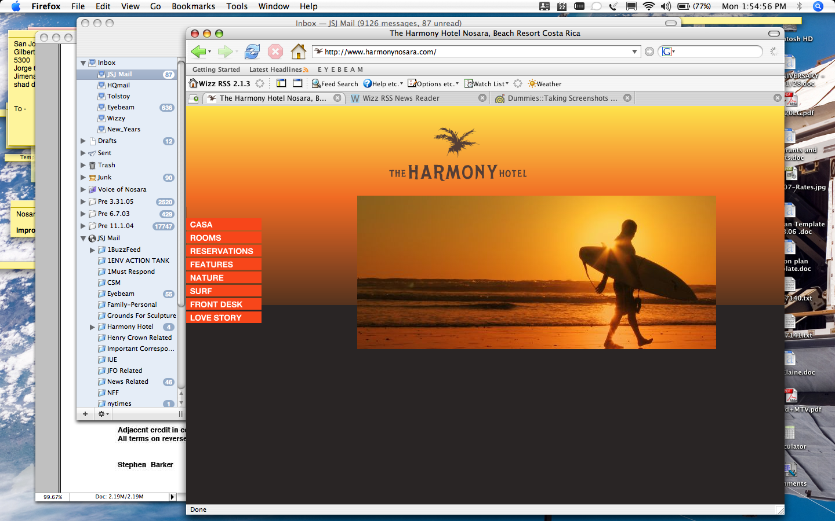
Task: Expand the Voice of Nosara folder
Action: 83,189
